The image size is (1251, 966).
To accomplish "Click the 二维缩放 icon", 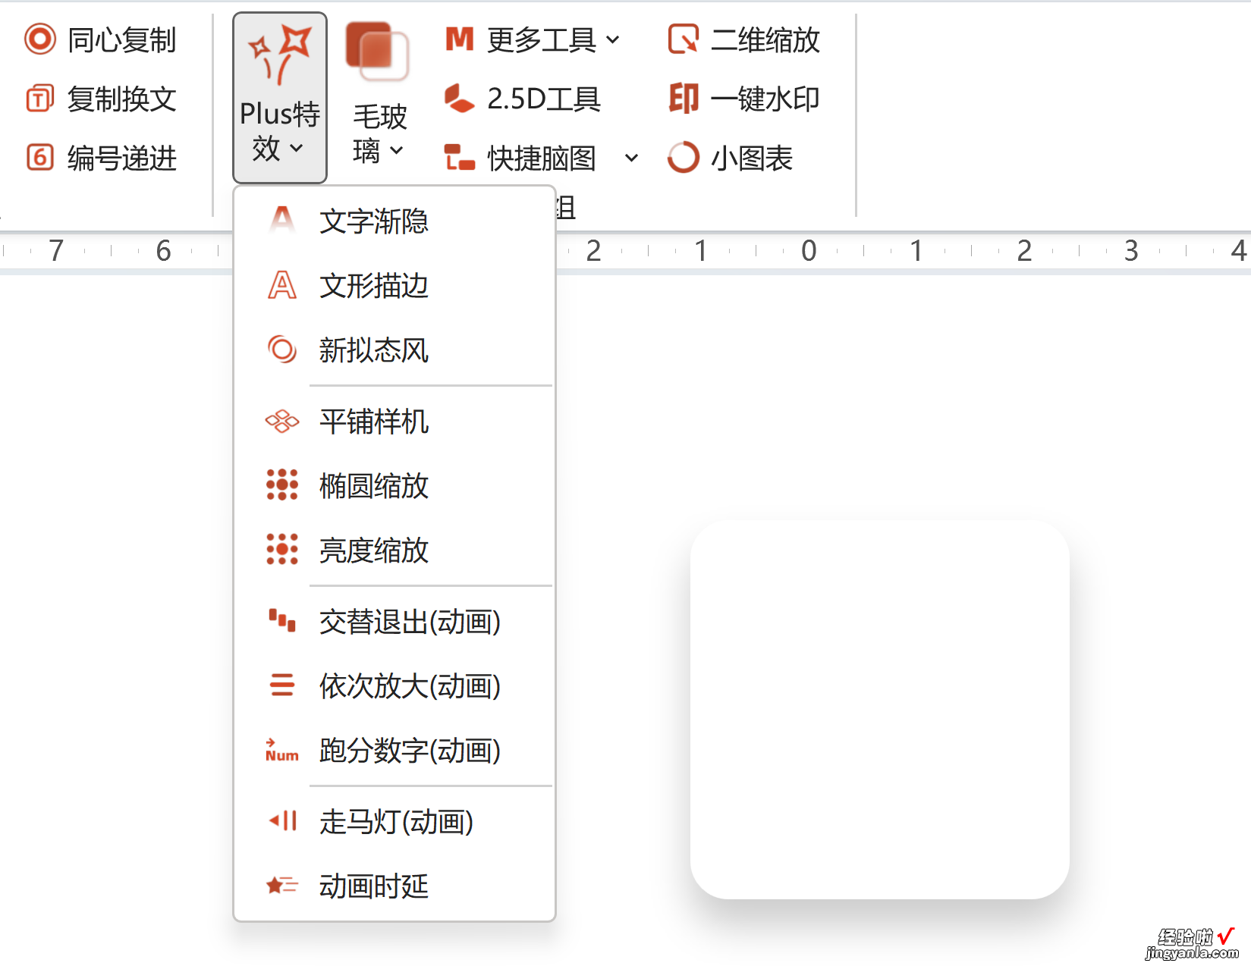I will click(684, 39).
